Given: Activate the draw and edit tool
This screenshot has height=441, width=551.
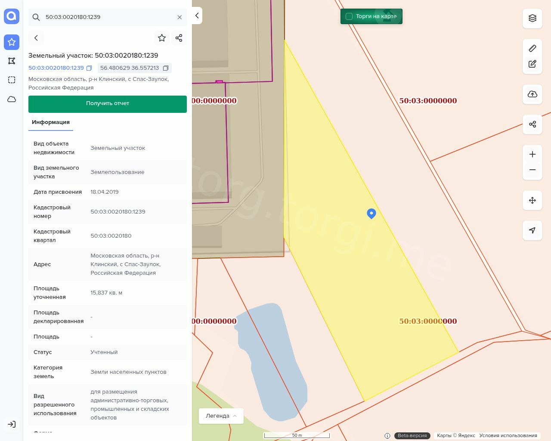Looking at the screenshot, I should [532, 64].
